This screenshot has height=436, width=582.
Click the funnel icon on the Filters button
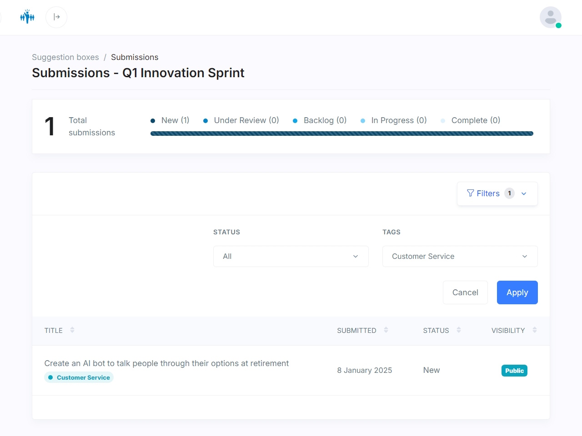click(x=471, y=193)
